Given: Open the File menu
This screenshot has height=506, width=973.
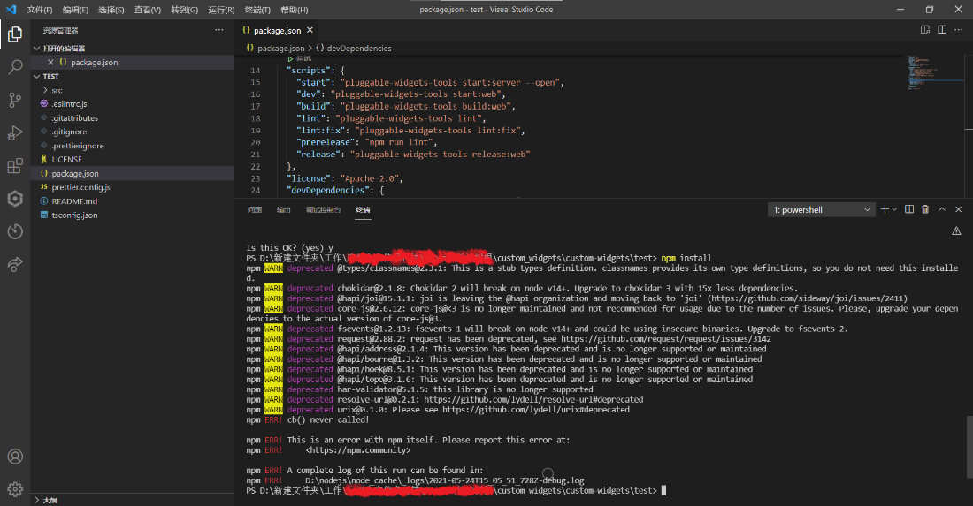Looking at the screenshot, I should coord(40,10).
